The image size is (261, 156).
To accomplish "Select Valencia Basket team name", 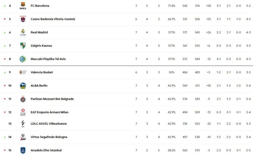I will click(42, 72).
